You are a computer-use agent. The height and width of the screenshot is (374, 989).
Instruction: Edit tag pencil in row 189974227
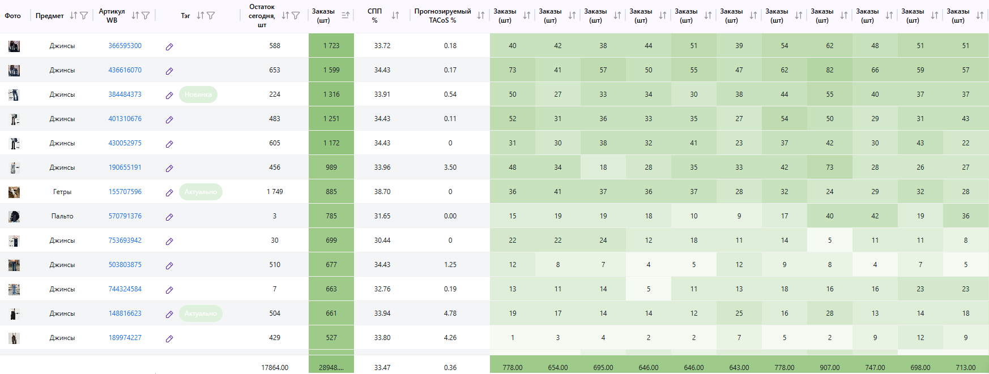tap(169, 338)
